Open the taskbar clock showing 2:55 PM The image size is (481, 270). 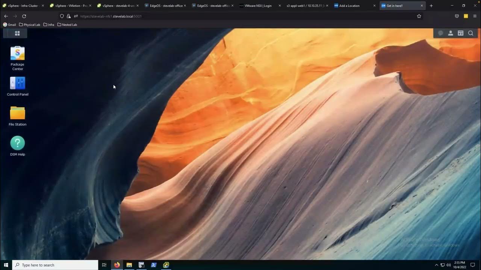[x=460, y=265]
